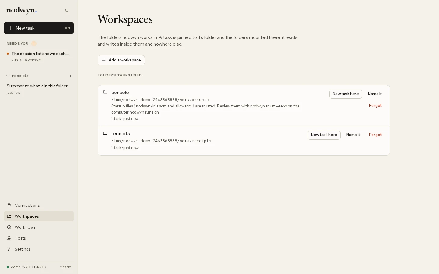Click the NEEDS YOU section header
This screenshot has width=439, height=274.
[x=17, y=44]
